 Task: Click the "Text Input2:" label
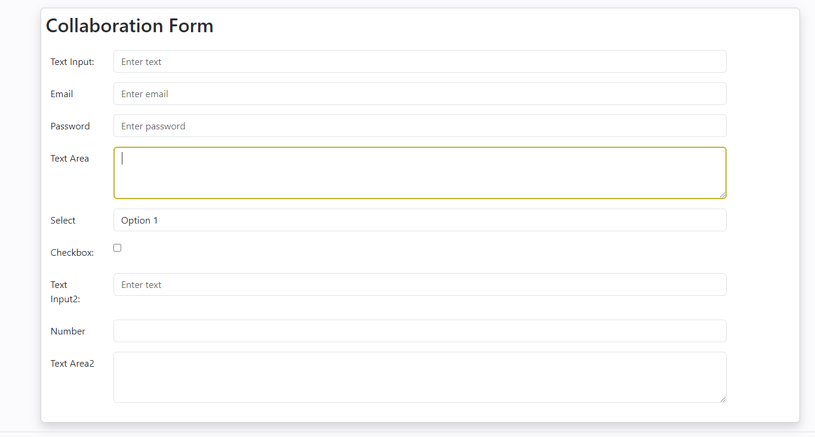point(65,292)
